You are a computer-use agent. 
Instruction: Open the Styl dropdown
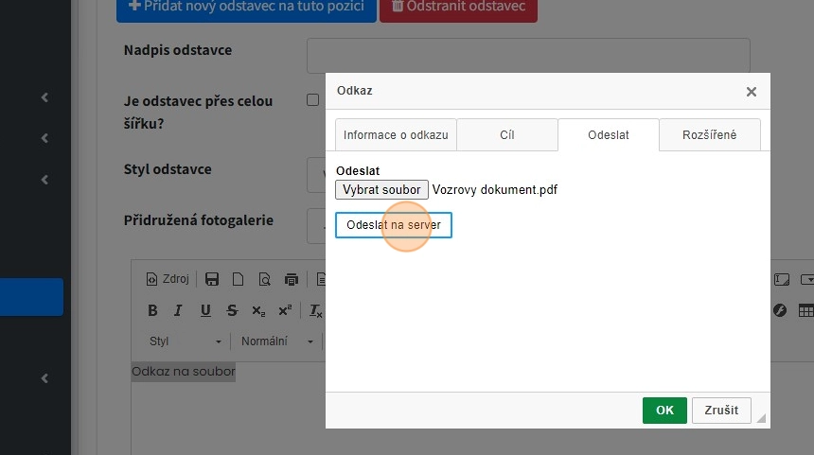point(186,341)
